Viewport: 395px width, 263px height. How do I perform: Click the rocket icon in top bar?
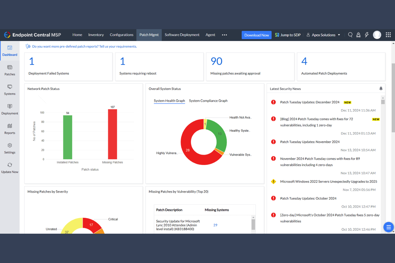coord(358,35)
